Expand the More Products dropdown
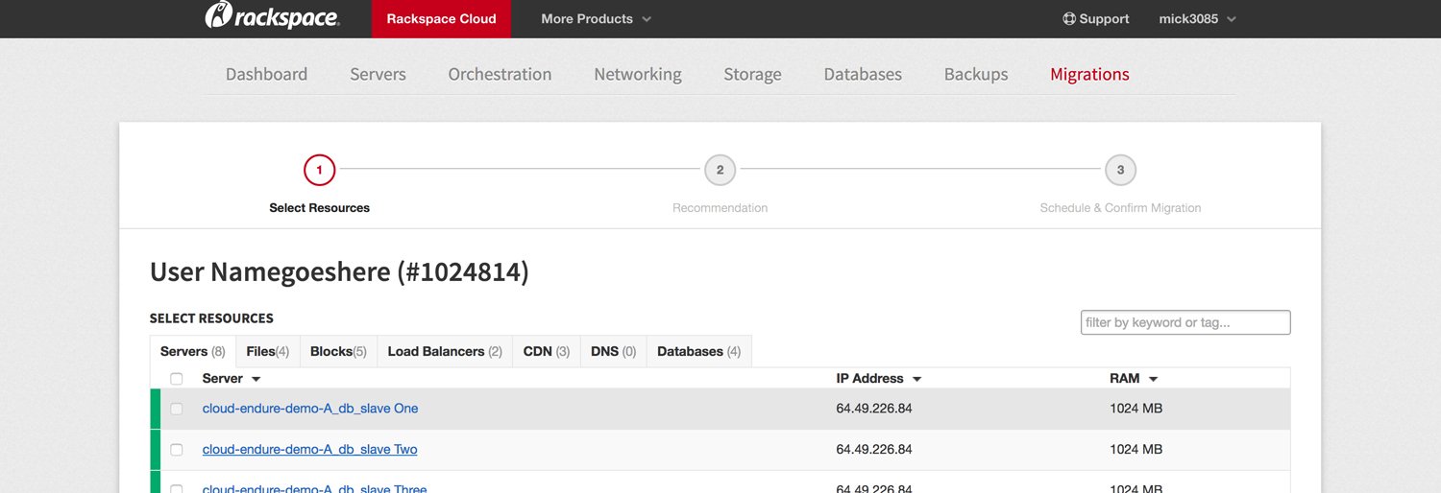The height and width of the screenshot is (493, 1441). point(596,19)
